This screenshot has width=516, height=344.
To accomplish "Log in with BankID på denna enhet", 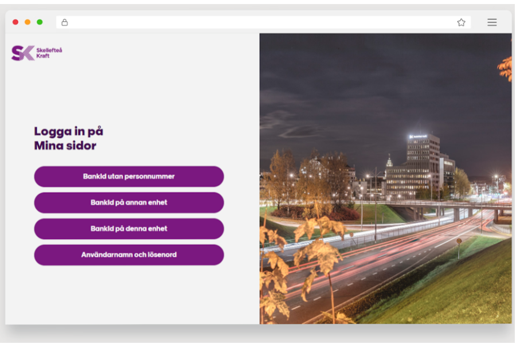I will (129, 229).
